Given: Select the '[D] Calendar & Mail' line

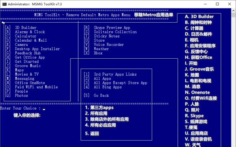Looking at the screenshot, I should (26, 40).
